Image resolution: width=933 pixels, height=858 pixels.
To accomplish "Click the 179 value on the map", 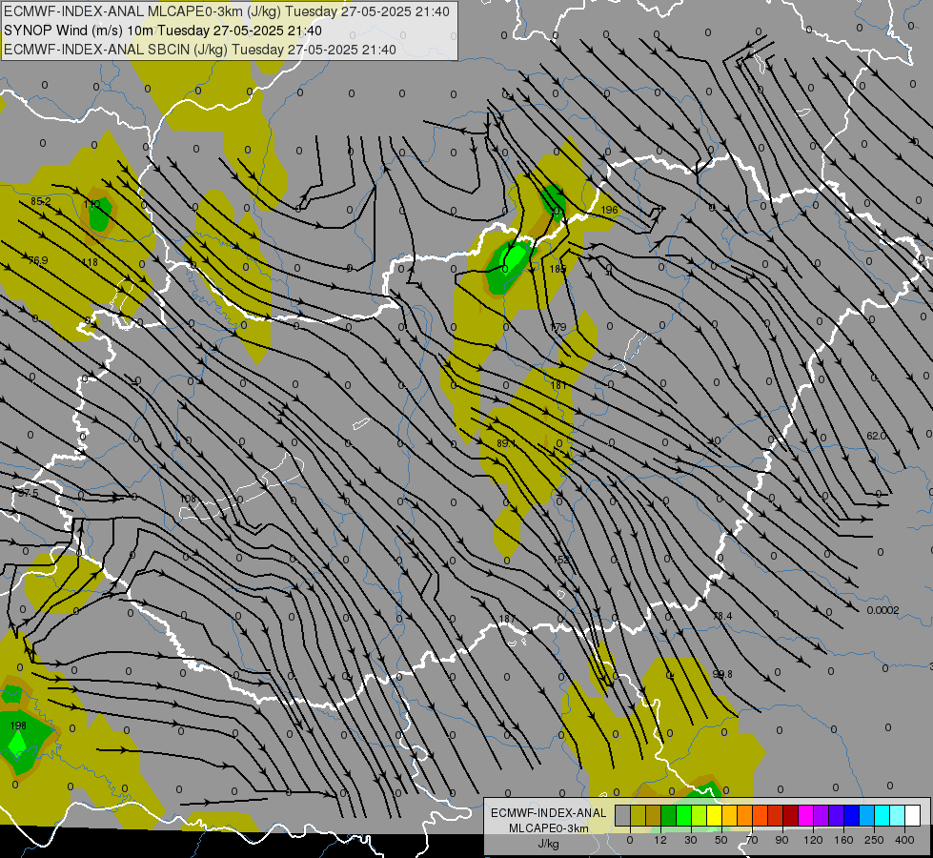I will (x=558, y=327).
